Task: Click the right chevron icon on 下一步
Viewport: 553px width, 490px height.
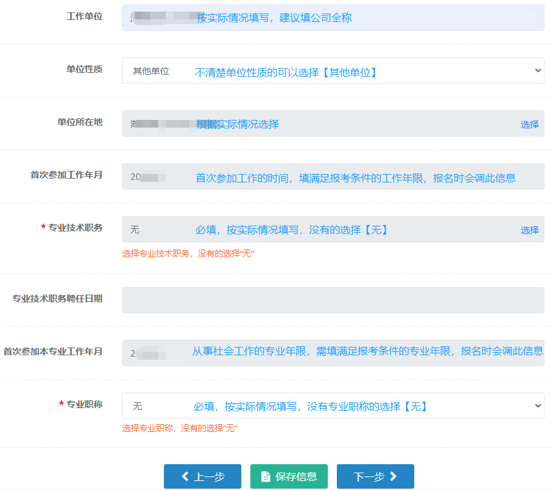Action: pos(394,476)
